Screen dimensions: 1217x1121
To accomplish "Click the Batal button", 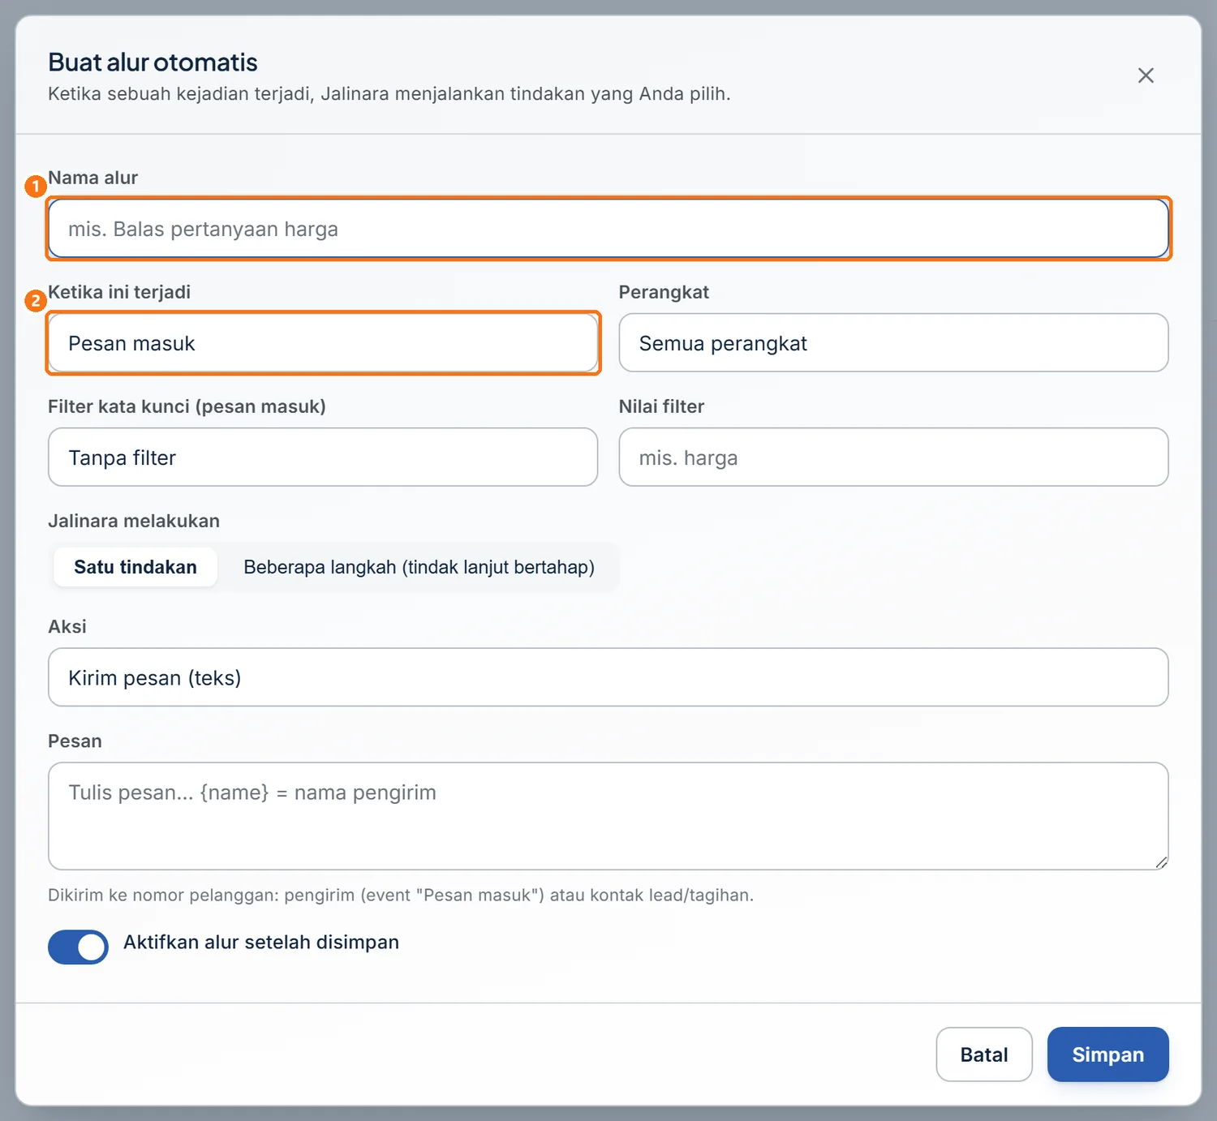I will tap(984, 1054).
